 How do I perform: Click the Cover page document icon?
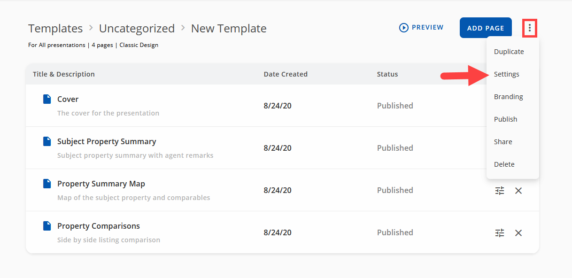click(x=47, y=99)
